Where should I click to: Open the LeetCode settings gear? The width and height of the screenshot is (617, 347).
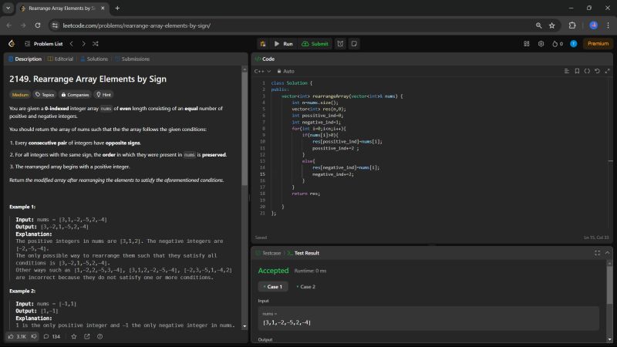(x=541, y=44)
